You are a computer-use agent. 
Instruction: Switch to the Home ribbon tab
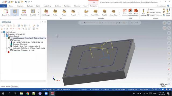click(x=11, y=6)
